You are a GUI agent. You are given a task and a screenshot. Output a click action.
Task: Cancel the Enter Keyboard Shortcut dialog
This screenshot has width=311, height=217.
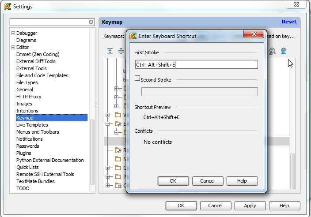[208, 181]
